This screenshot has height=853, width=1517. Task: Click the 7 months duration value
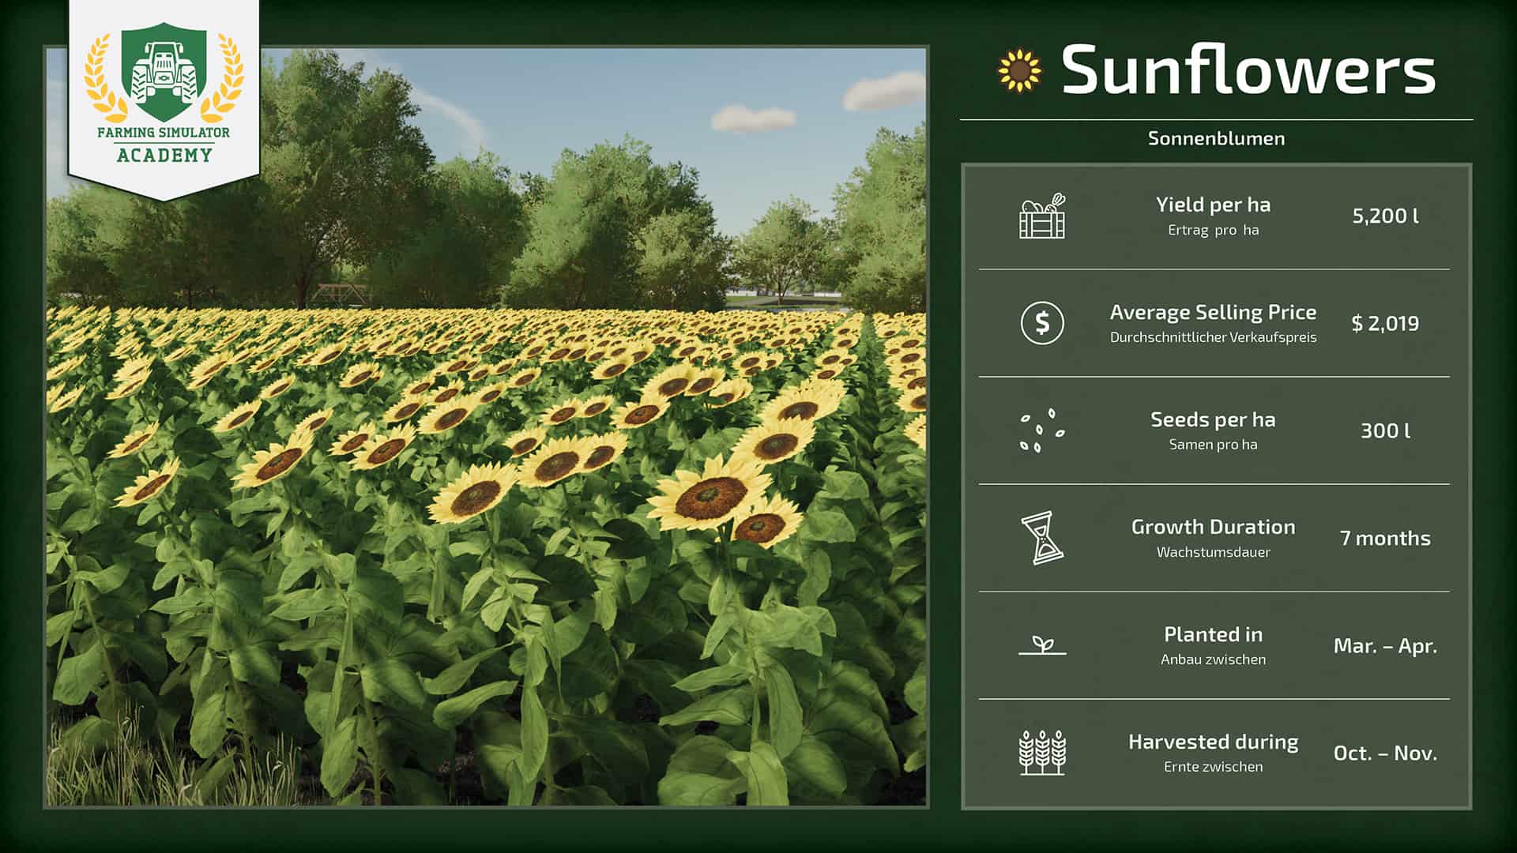click(x=1385, y=538)
